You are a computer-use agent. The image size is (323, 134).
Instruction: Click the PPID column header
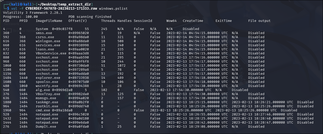point(23,21)
